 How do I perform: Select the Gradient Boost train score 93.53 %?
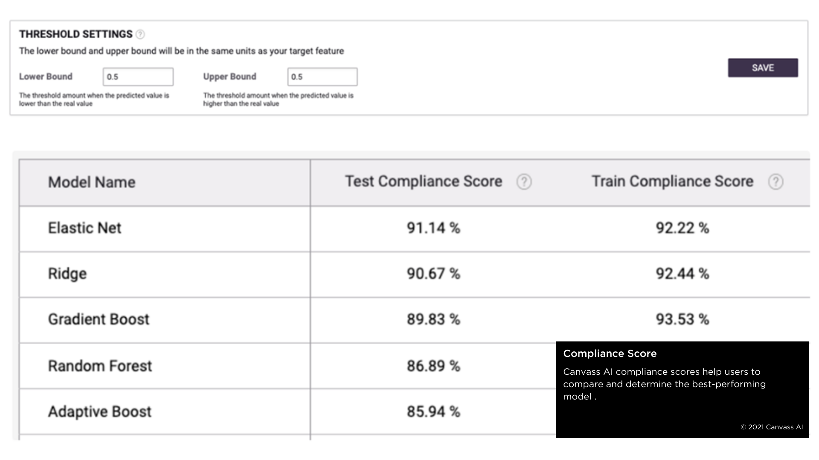point(682,319)
